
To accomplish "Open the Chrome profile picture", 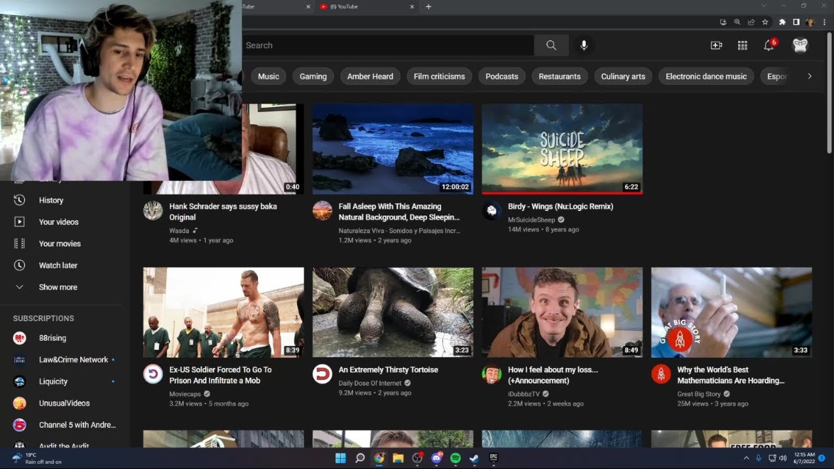I will [810, 21].
